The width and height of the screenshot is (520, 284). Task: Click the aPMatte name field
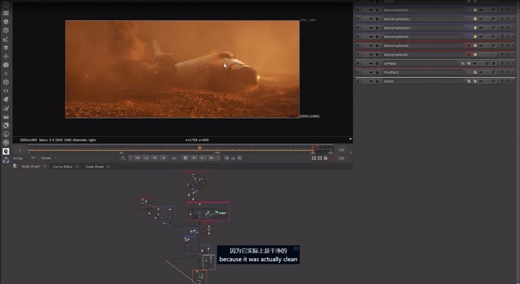click(419, 63)
